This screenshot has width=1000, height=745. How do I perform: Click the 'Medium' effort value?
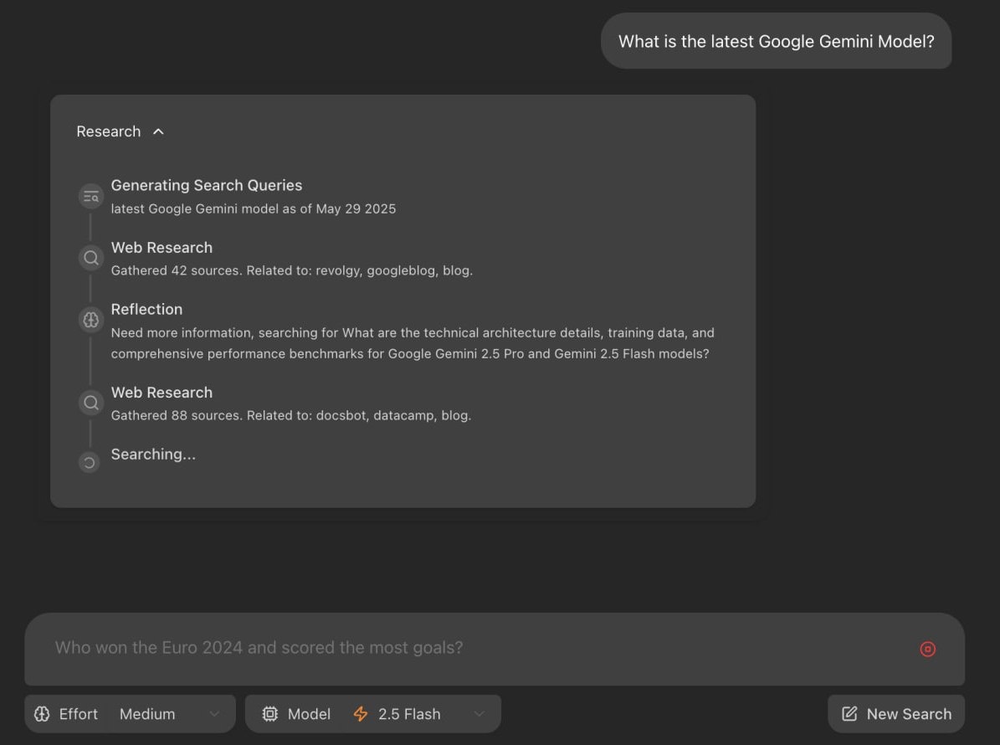[x=147, y=714]
